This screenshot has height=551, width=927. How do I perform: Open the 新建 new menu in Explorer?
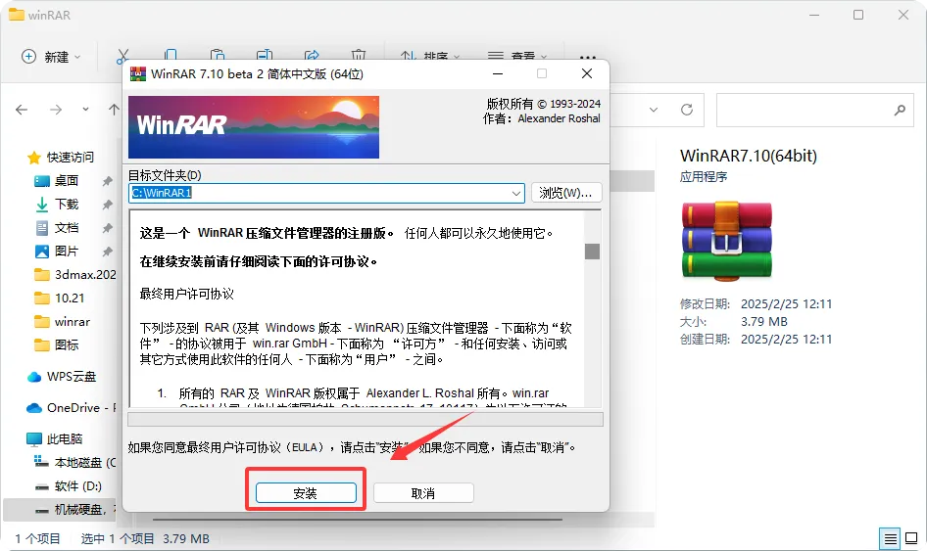(51, 57)
